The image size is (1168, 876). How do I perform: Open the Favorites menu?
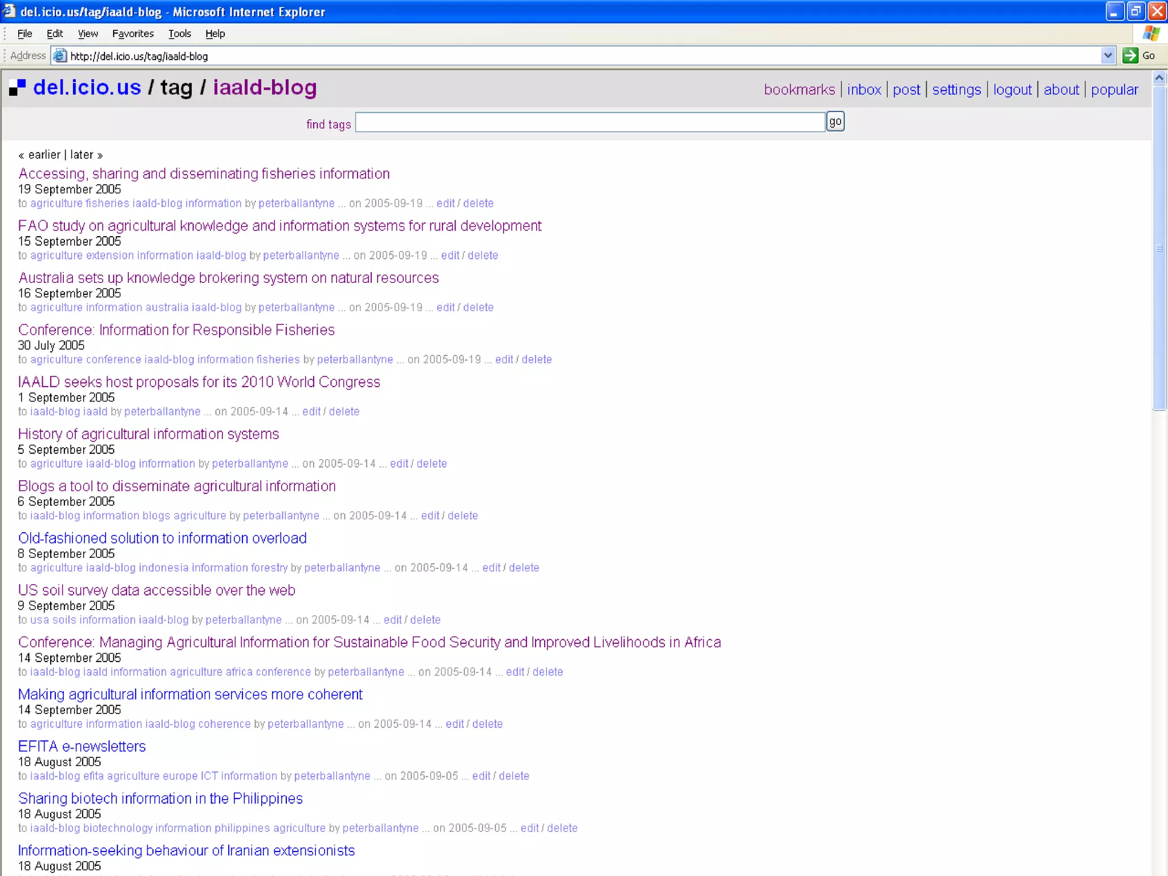coord(133,34)
